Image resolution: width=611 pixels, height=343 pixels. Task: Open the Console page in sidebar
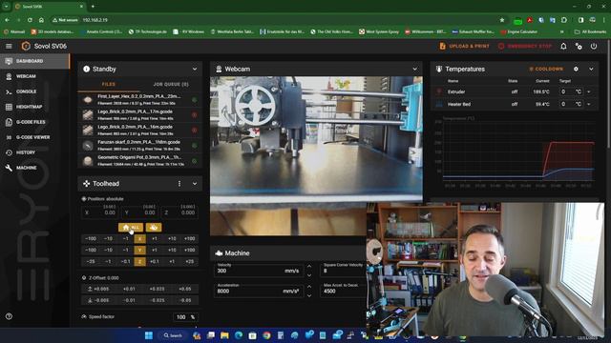(34, 91)
